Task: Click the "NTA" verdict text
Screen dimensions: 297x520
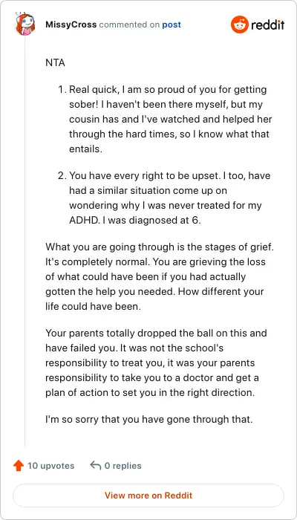Action: coord(55,62)
